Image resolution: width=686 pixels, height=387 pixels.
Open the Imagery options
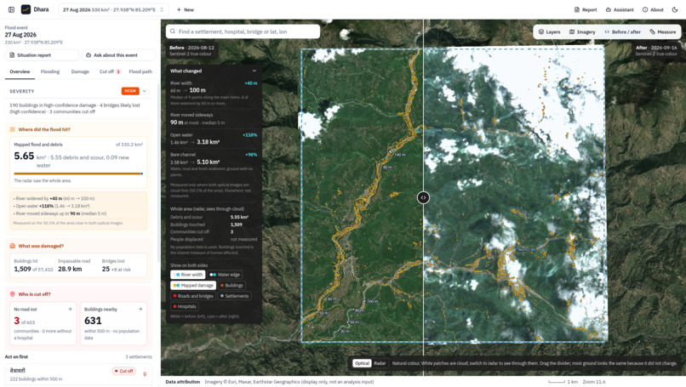[x=582, y=32]
